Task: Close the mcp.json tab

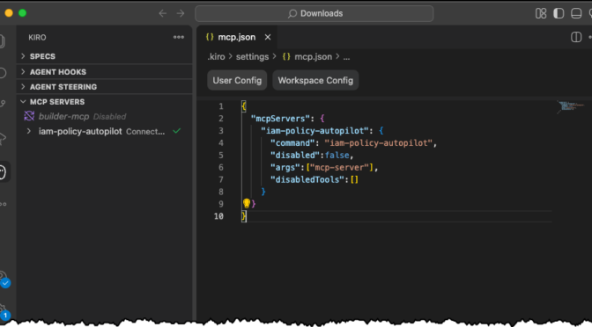Action: [268, 37]
